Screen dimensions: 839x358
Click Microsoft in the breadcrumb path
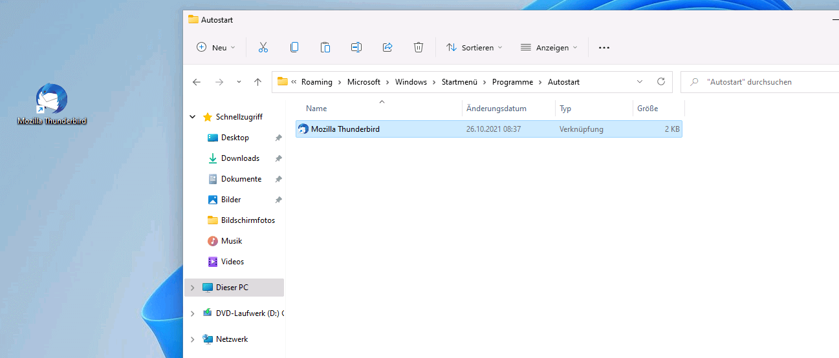tap(364, 82)
